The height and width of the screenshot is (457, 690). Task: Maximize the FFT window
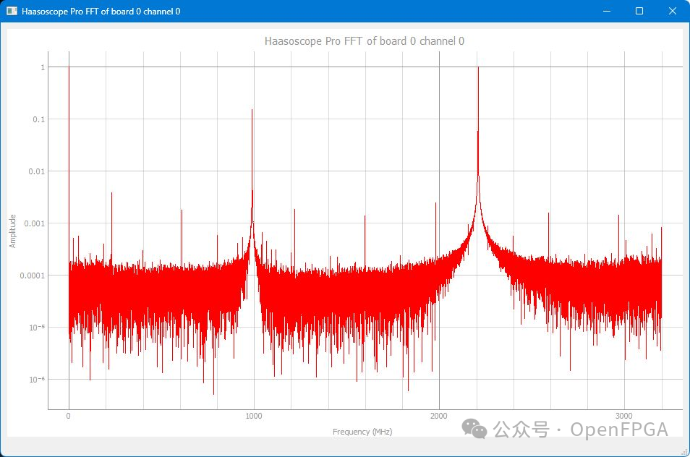[639, 11]
